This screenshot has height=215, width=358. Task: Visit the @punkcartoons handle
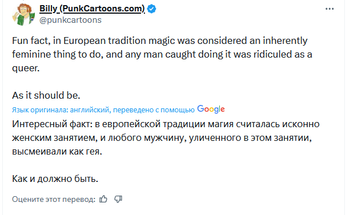tap(70, 20)
